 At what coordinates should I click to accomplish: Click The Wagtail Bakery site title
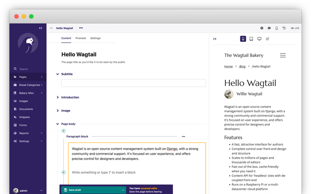[x=244, y=55]
